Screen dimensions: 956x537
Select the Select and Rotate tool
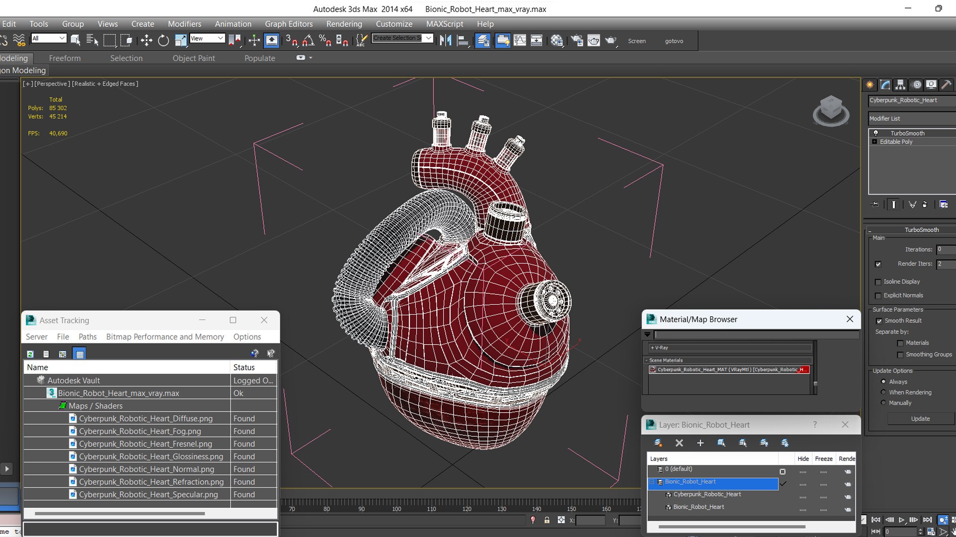(163, 40)
